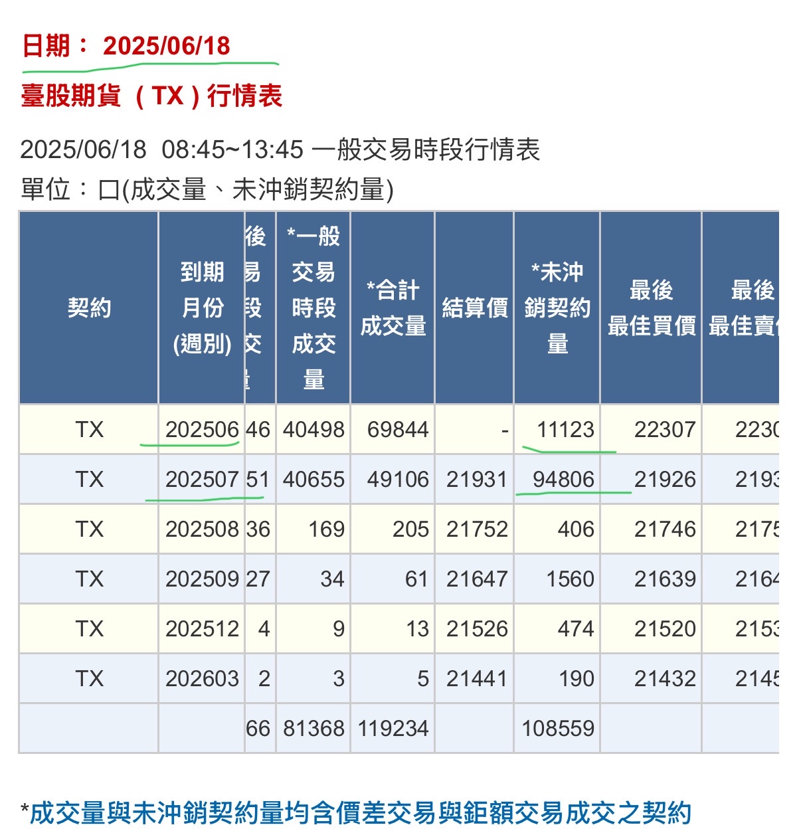
Task: Click the 202508 expiry month cell
Action: tap(202, 529)
